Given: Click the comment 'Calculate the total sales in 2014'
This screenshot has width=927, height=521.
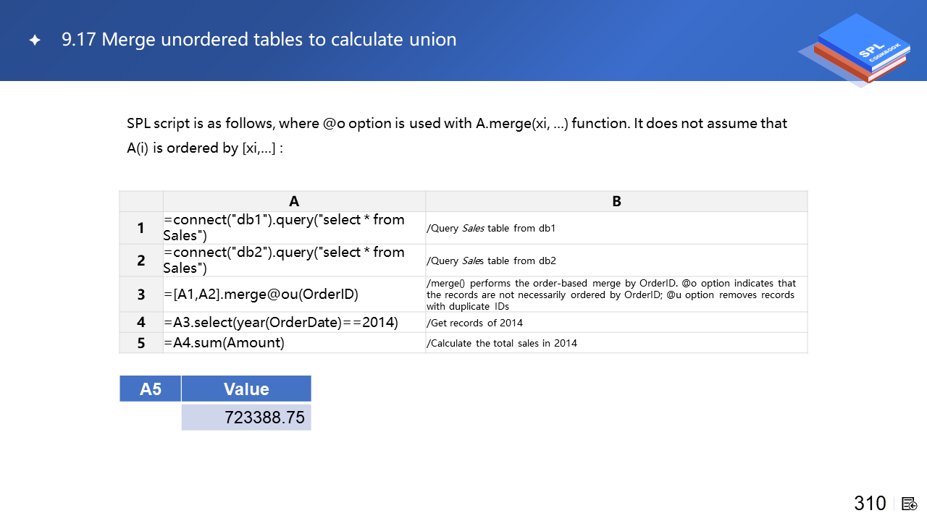Looking at the screenshot, I should coord(503,343).
